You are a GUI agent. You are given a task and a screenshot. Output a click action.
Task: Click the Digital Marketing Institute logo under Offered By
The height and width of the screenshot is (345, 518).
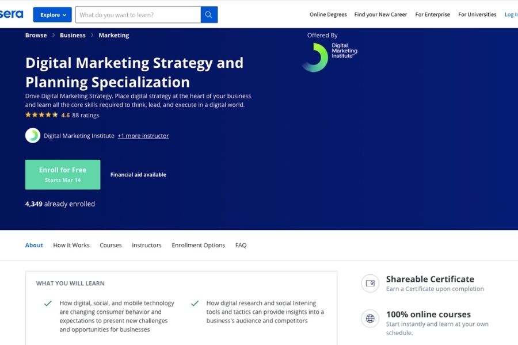[x=329, y=57]
